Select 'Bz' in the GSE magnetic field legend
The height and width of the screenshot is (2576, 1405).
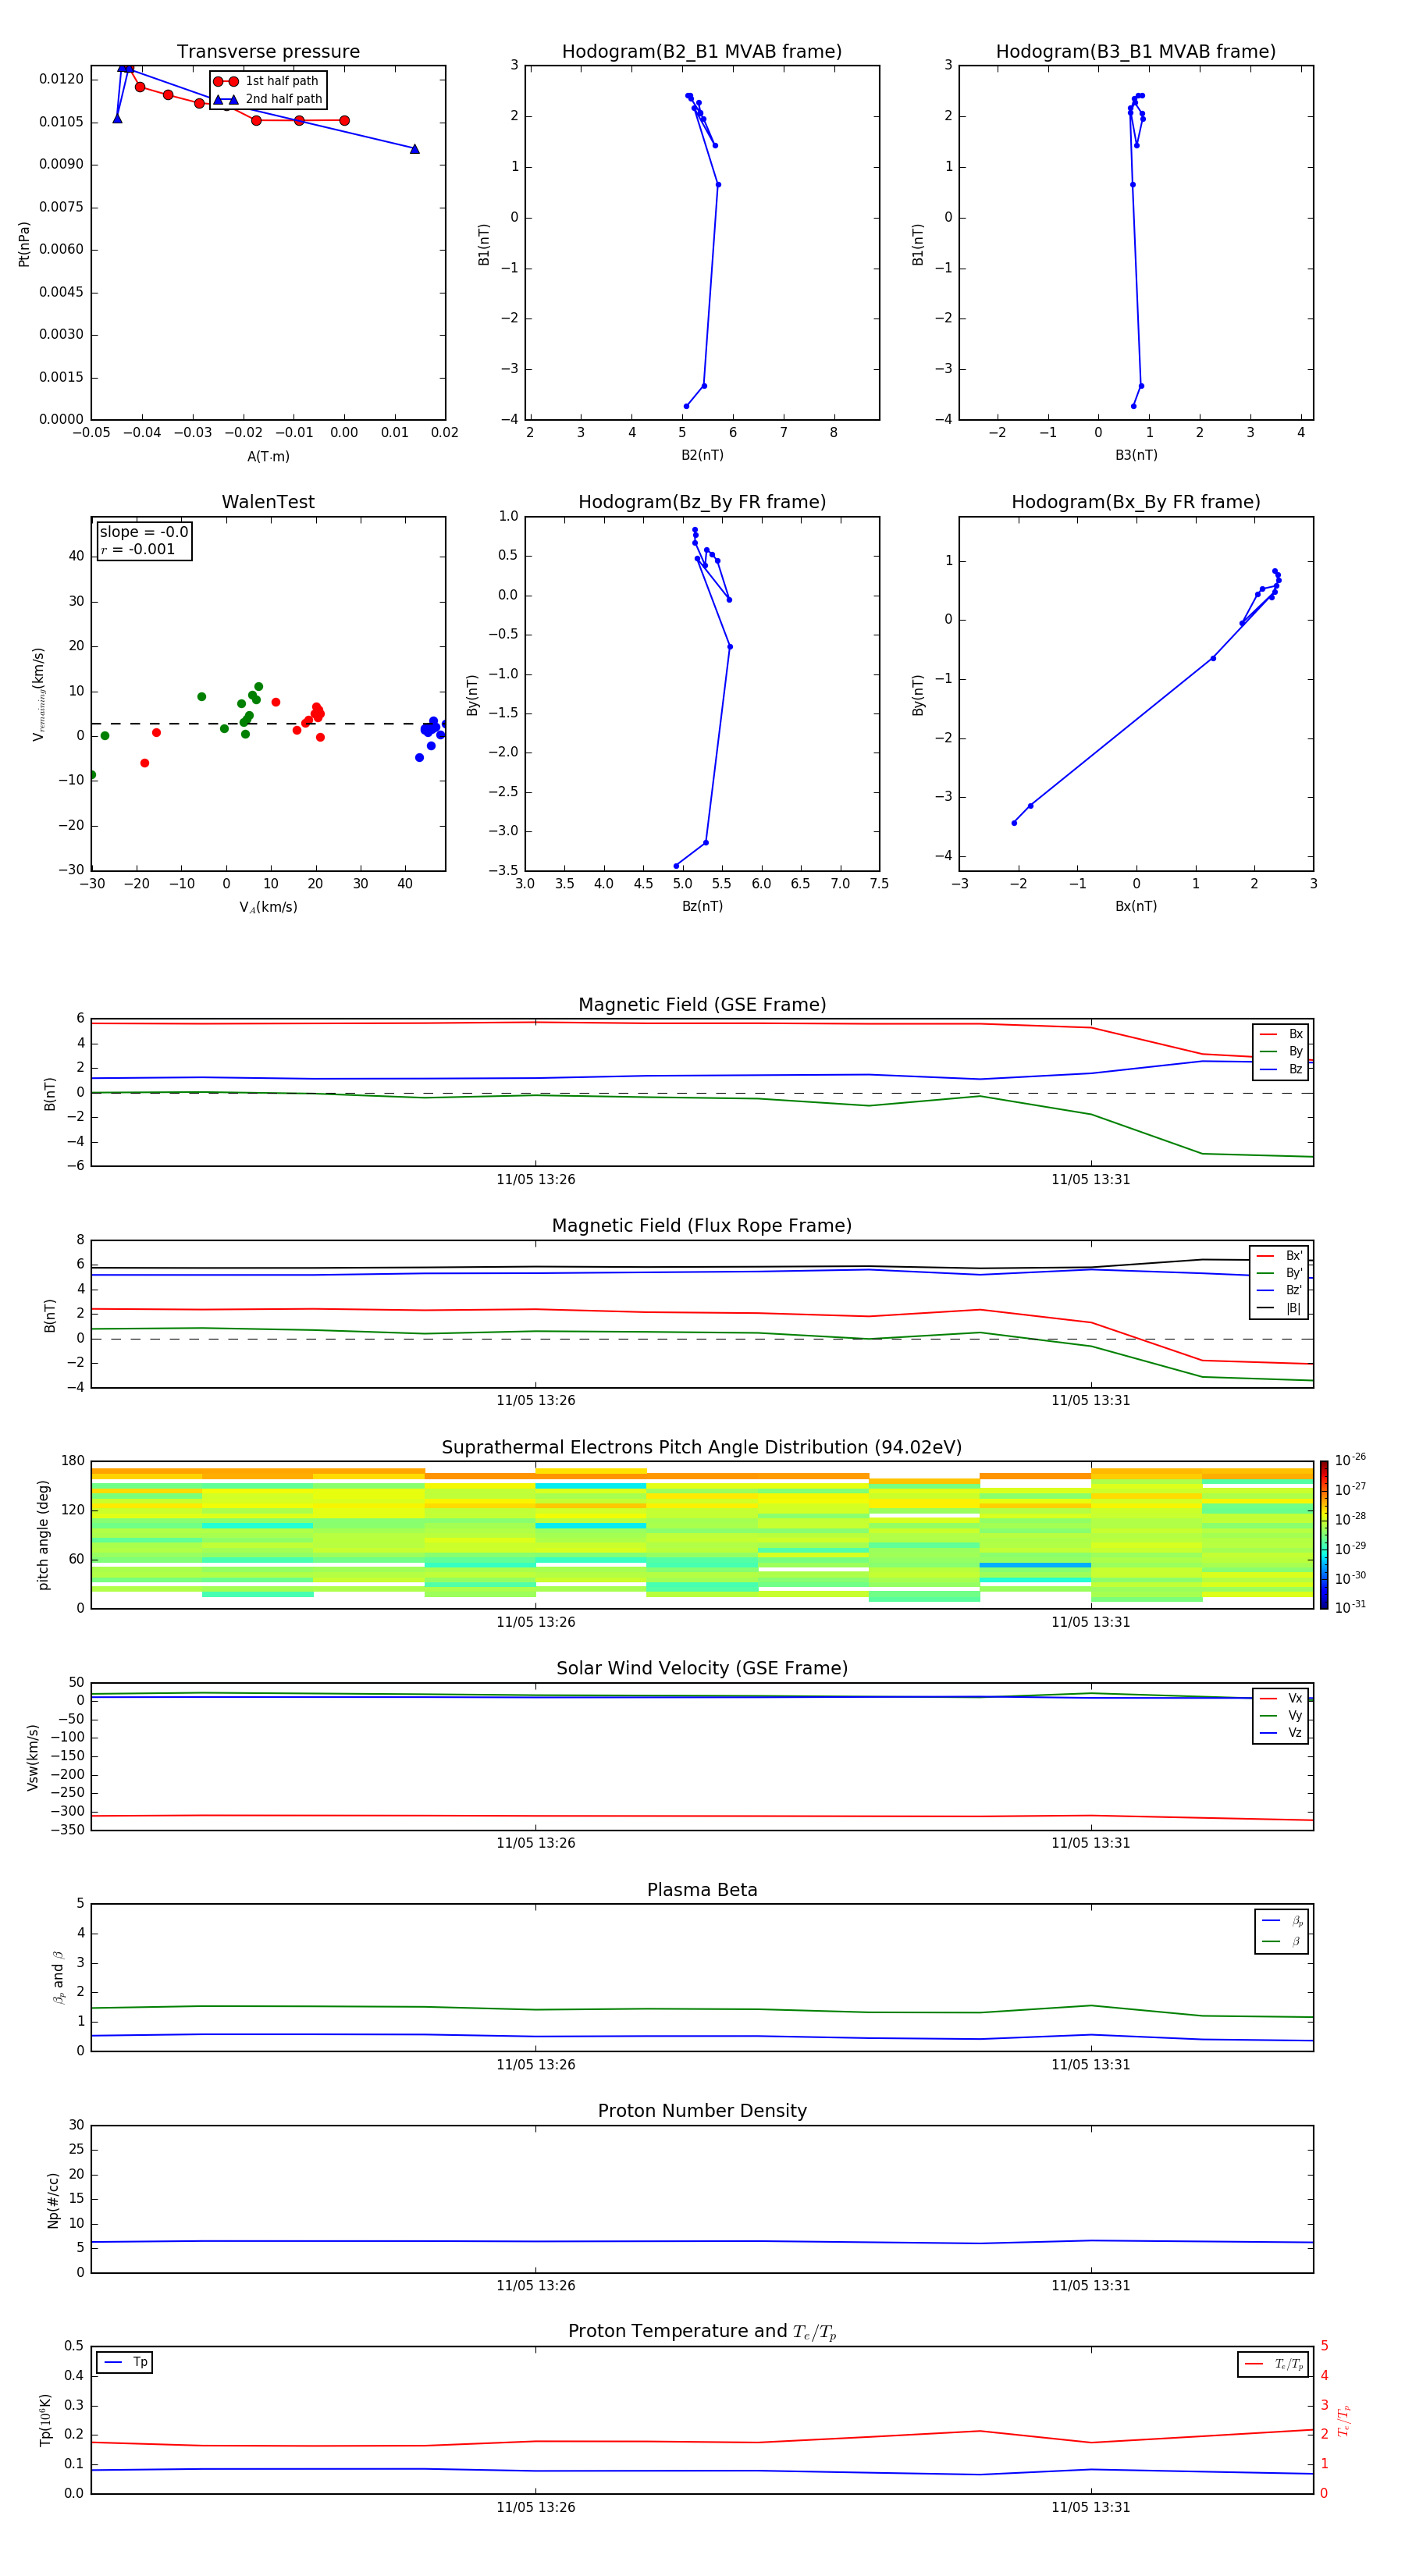click(x=1281, y=1069)
